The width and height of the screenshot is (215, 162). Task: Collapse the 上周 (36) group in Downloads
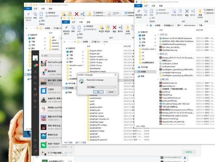(159, 79)
